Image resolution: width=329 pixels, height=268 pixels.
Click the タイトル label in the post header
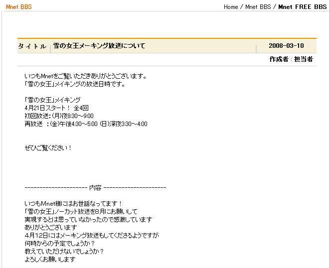pyautogui.click(x=32, y=46)
